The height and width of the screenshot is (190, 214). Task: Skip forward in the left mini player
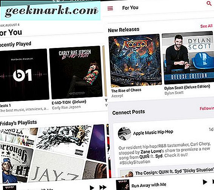point(103,187)
